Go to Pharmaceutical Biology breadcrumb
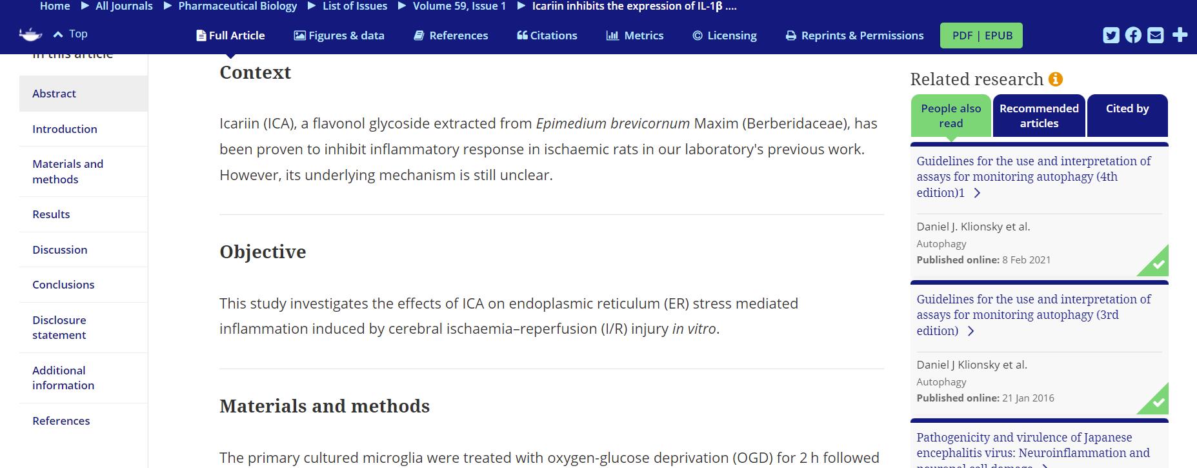 [x=237, y=6]
